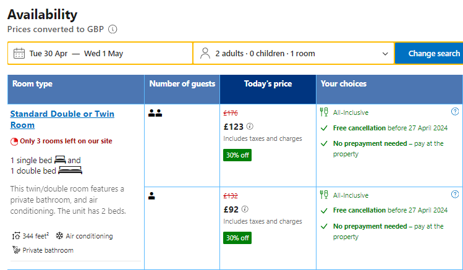Click the single-guest occupancy icon
This screenshot has height=270, width=463.
pyautogui.click(x=152, y=196)
